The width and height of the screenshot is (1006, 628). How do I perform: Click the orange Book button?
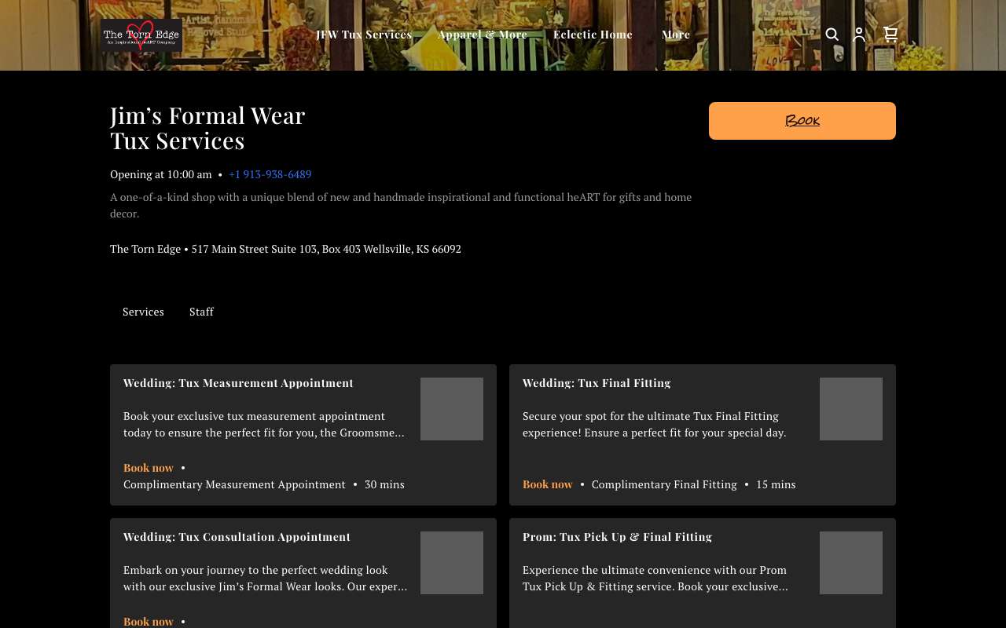tap(802, 121)
